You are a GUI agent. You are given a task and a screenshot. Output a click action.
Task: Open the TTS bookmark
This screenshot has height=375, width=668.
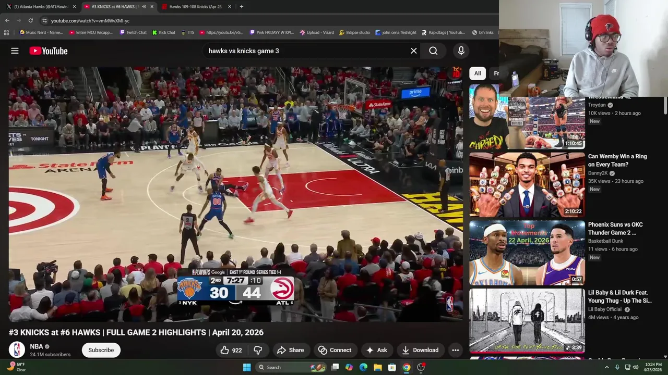click(187, 32)
